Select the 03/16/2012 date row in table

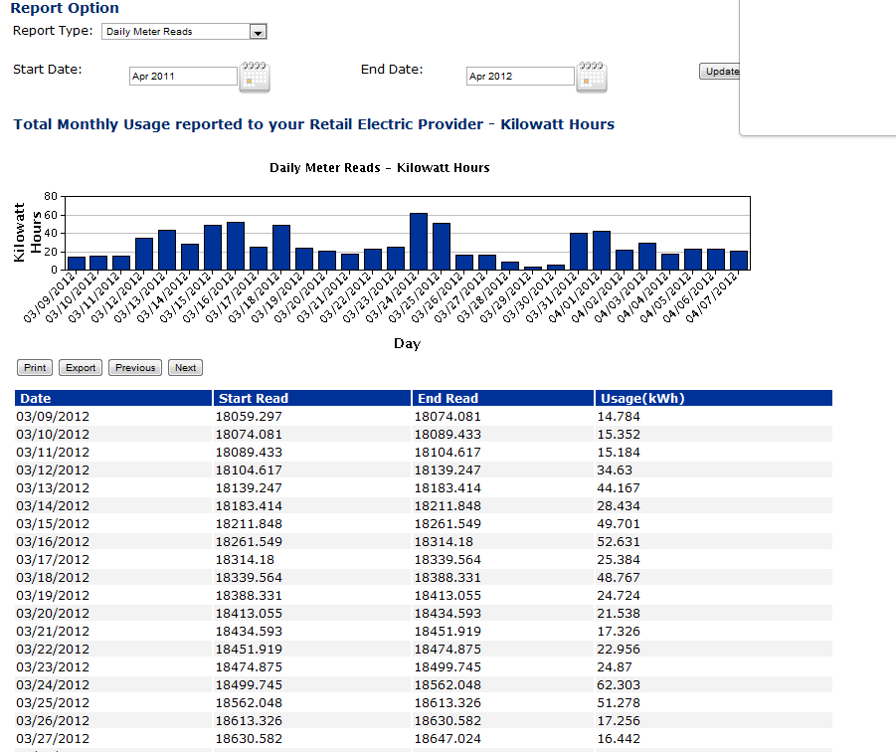point(54,541)
